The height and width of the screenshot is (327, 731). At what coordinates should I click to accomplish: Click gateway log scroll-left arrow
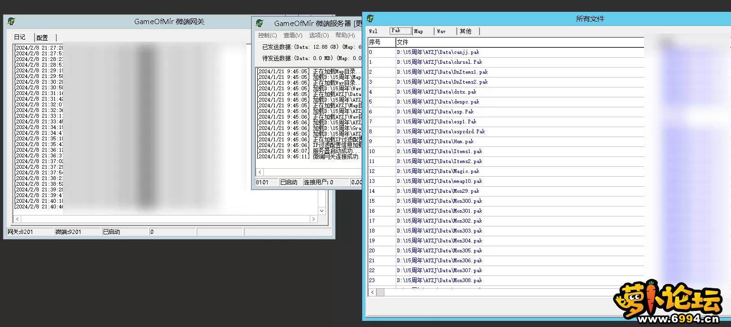17,219
